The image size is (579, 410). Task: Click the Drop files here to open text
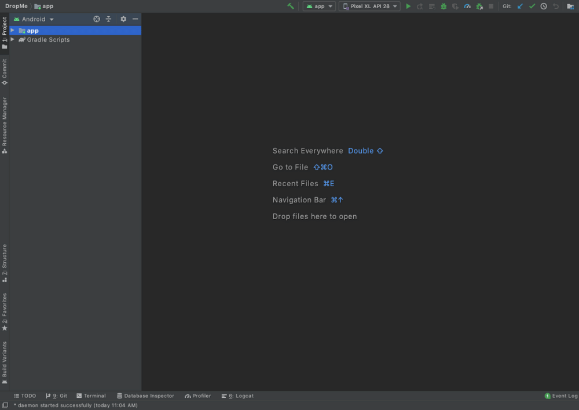click(314, 216)
